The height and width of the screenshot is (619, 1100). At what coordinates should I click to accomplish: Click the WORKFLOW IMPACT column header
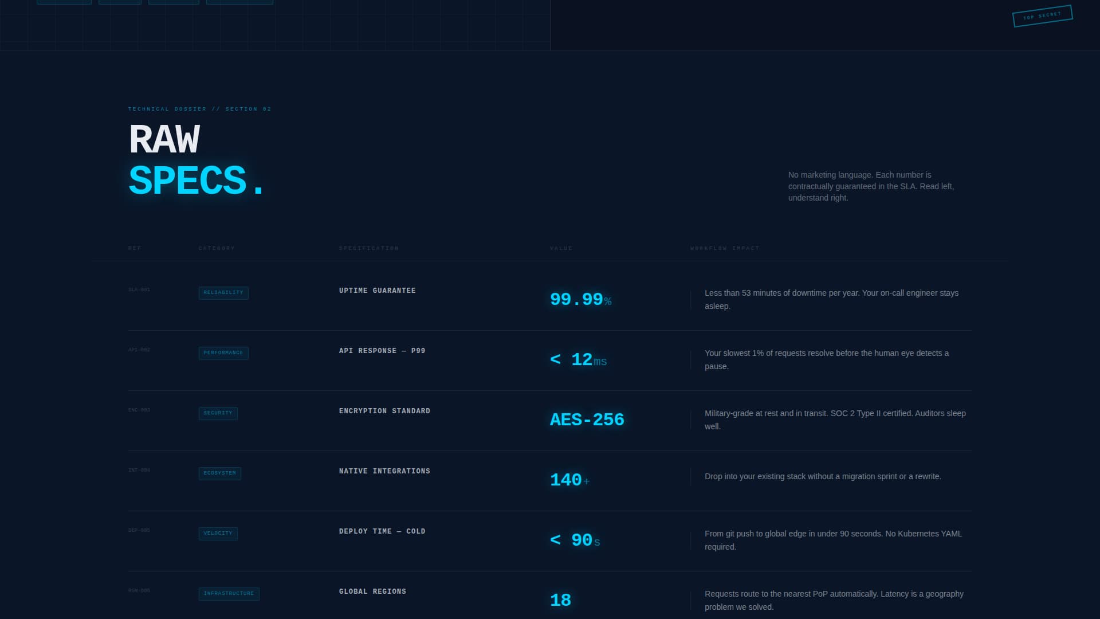click(x=725, y=248)
